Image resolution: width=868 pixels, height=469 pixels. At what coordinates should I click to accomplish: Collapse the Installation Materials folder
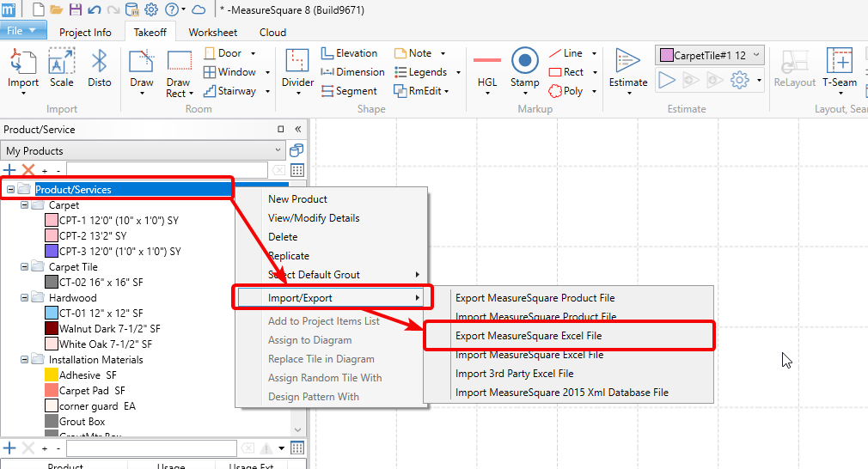(x=24, y=360)
